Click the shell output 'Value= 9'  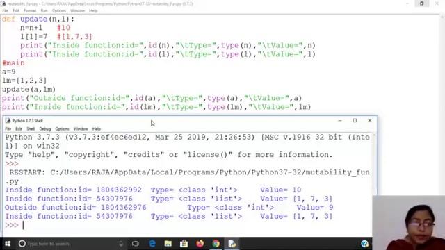pos(315,208)
